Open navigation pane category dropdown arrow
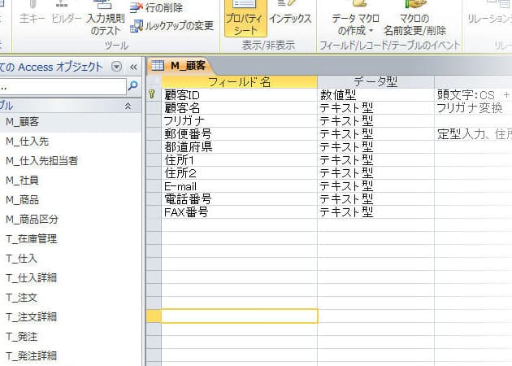This screenshot has height=366, width=512. coord(116,67)
